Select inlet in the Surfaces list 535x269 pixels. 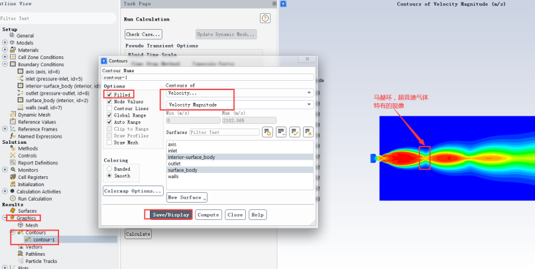240,150
